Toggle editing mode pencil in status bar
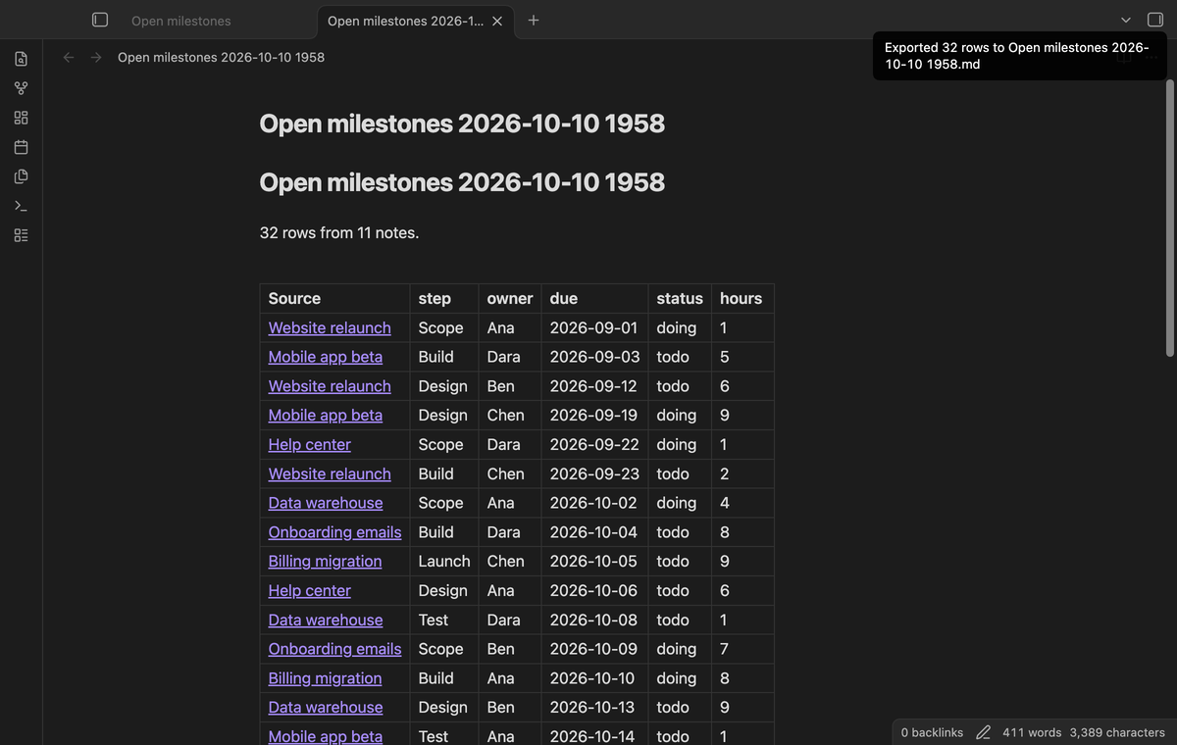The width and height of the screenshot is (1177, 745). (x=983, y=732)
